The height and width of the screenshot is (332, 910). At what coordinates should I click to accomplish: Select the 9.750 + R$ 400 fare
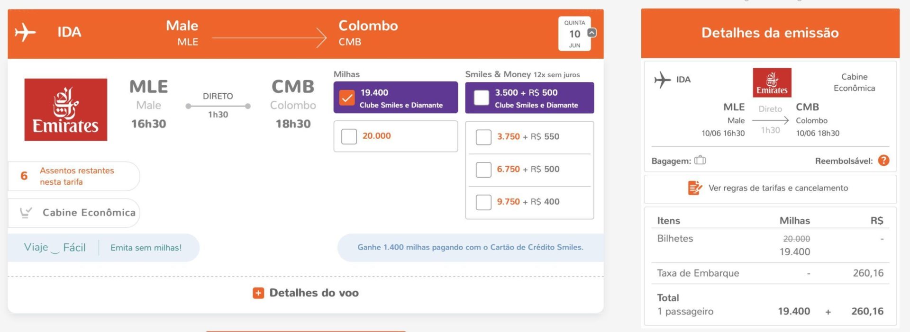(x=483, y=202)
